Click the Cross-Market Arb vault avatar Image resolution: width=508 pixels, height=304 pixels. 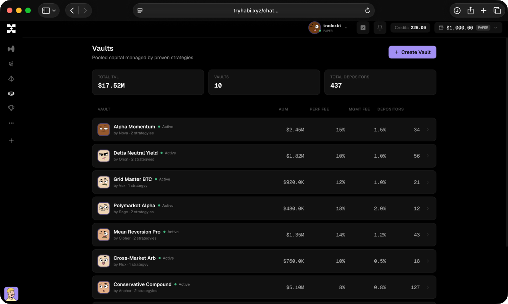click(x=104, y=261)
